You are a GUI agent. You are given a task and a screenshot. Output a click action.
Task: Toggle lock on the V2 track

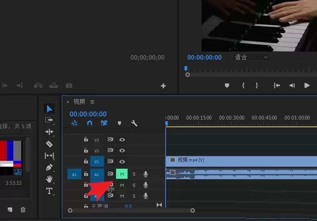click(86, 151)
